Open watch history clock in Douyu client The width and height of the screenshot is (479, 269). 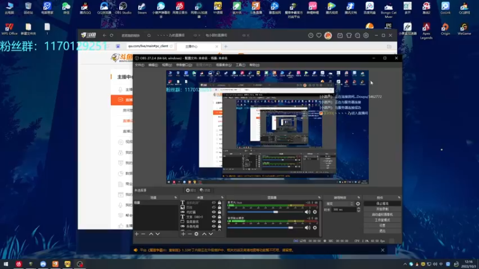(311, 35)
